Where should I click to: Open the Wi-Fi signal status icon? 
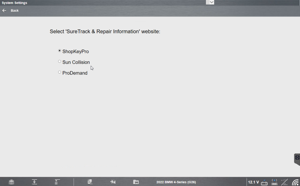[295, 182]
